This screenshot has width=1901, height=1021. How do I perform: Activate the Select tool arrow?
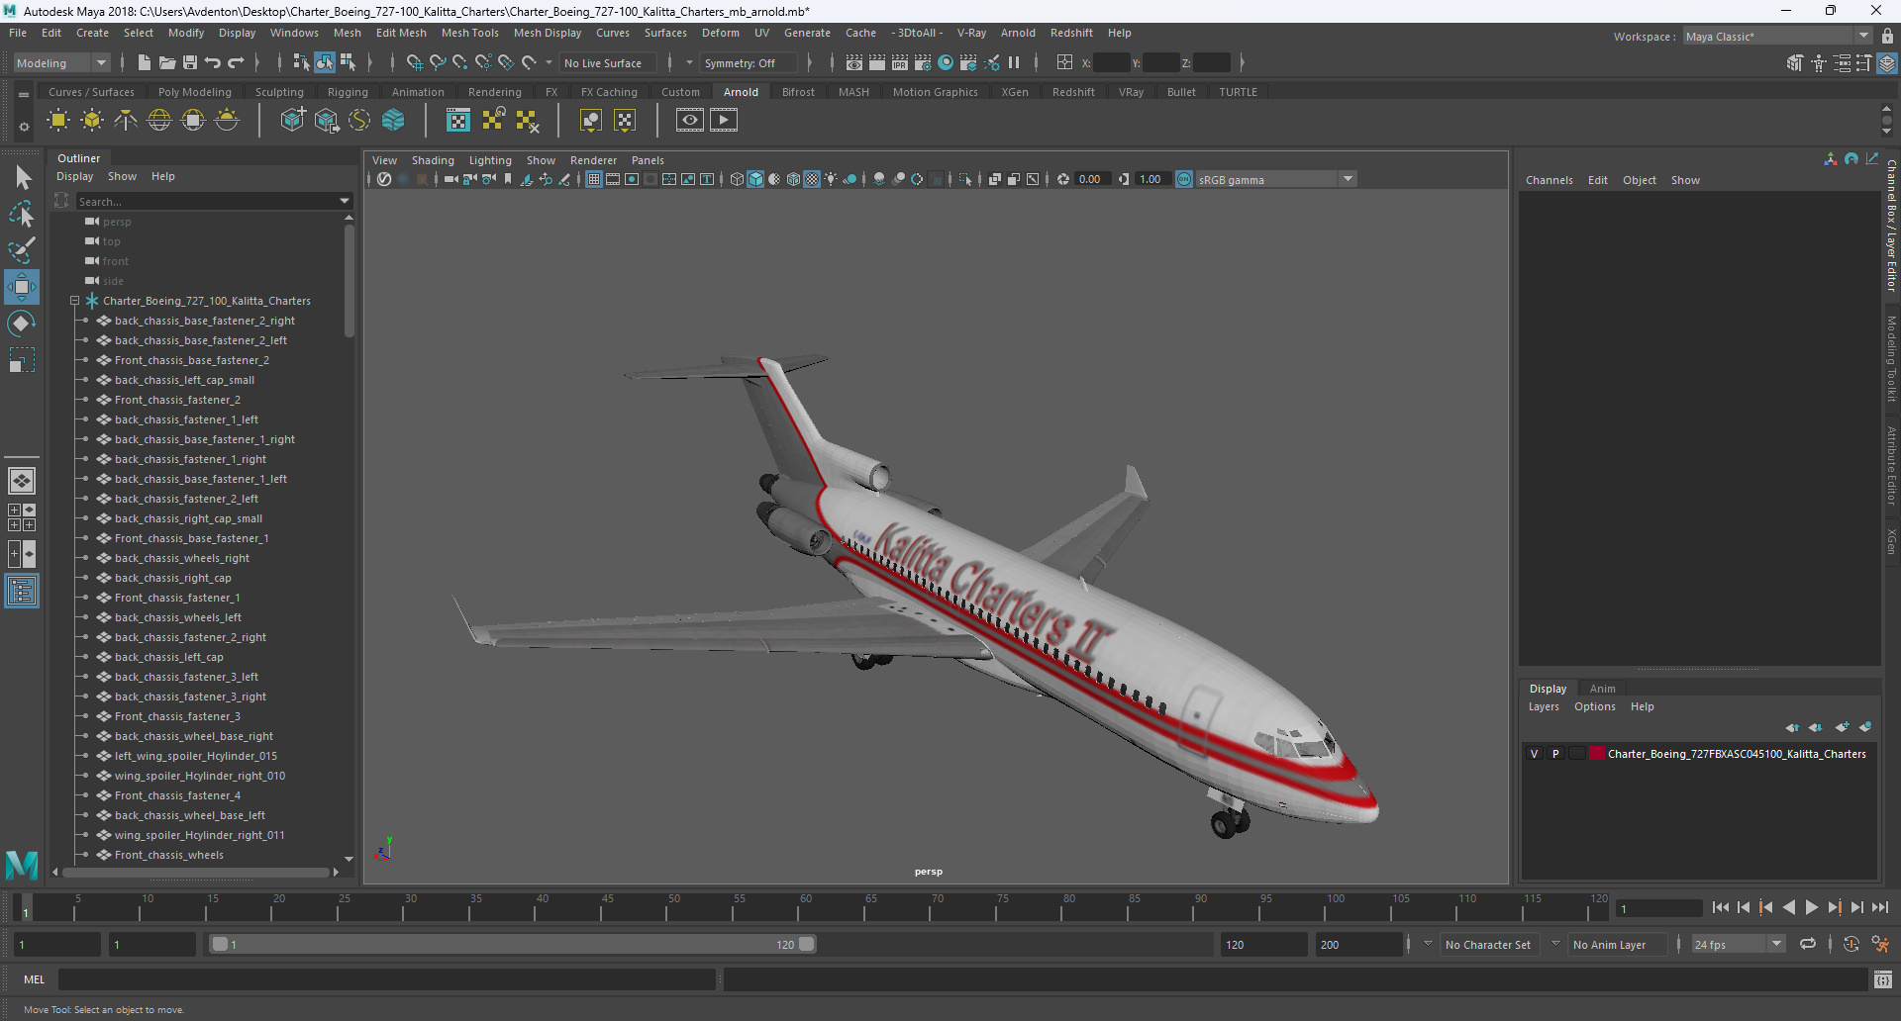[x=23, y=178]
